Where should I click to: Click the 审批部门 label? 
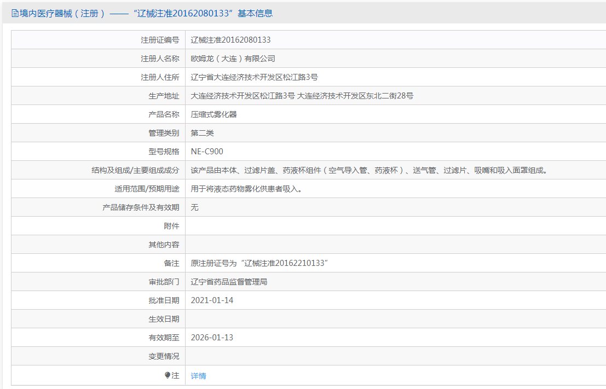(164, 282)
